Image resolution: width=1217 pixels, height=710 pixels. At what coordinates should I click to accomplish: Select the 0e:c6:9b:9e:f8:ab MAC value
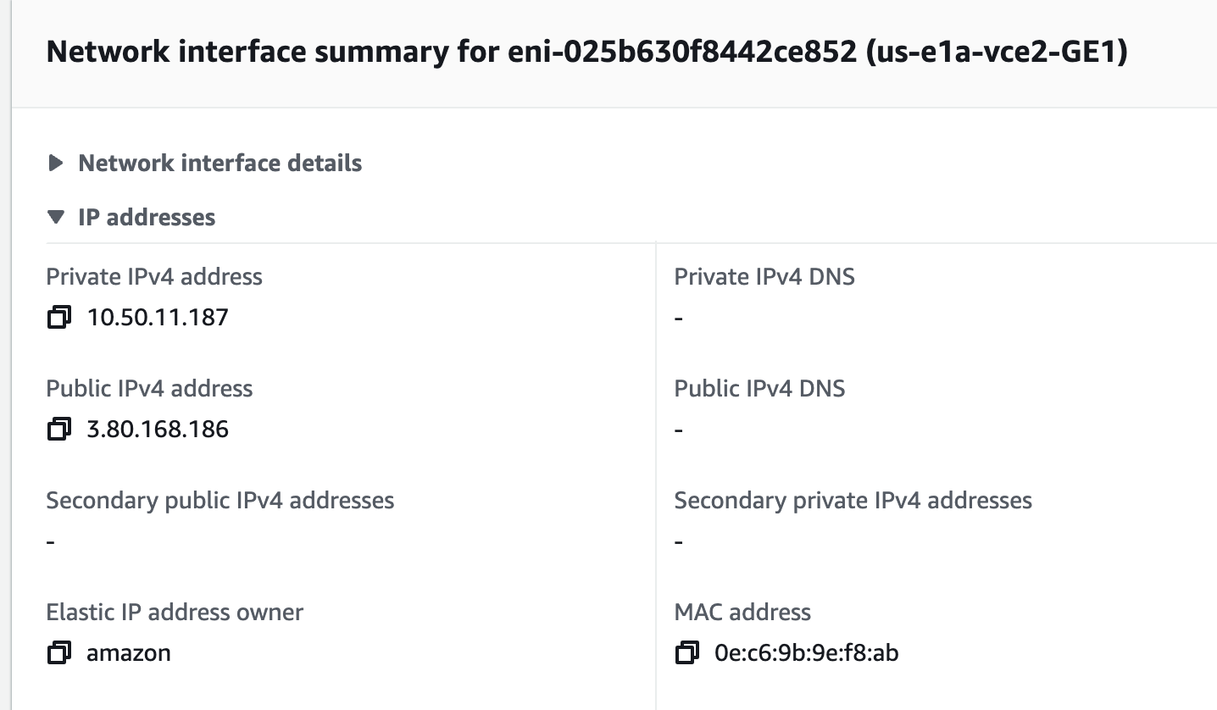(x=807, y=653)
